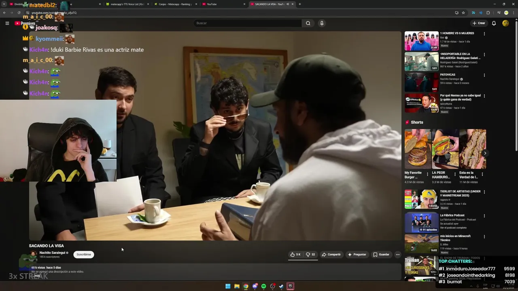Open TIERLIST DE ARTISTAS thumbnail
The image size is (518, 291).
[x=421, y=199]
